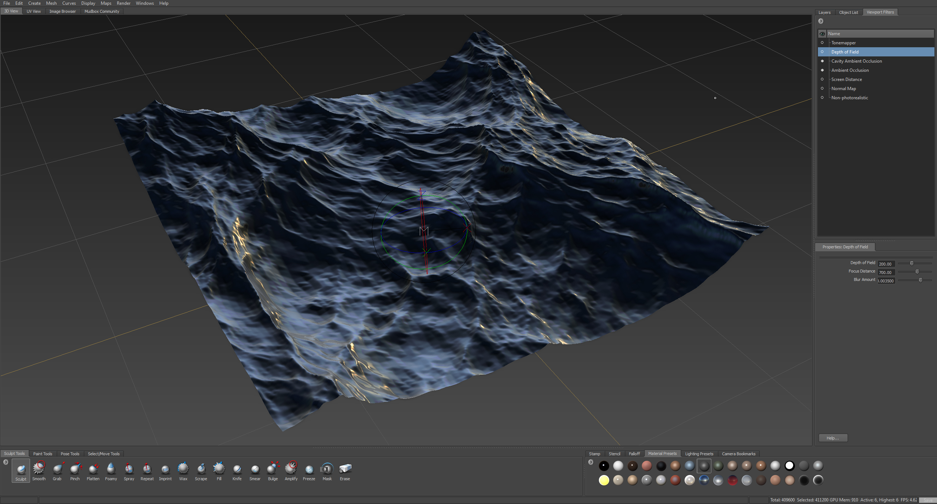Switch to the Lighting Presets tab

[x=699, y=454]
